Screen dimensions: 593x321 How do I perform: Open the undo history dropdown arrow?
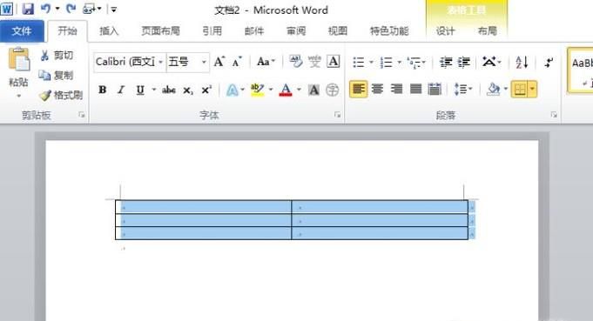[57, 9]
